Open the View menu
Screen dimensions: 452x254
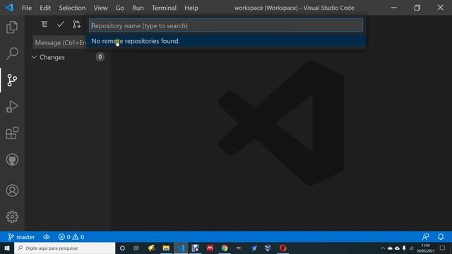click(100, 8)
